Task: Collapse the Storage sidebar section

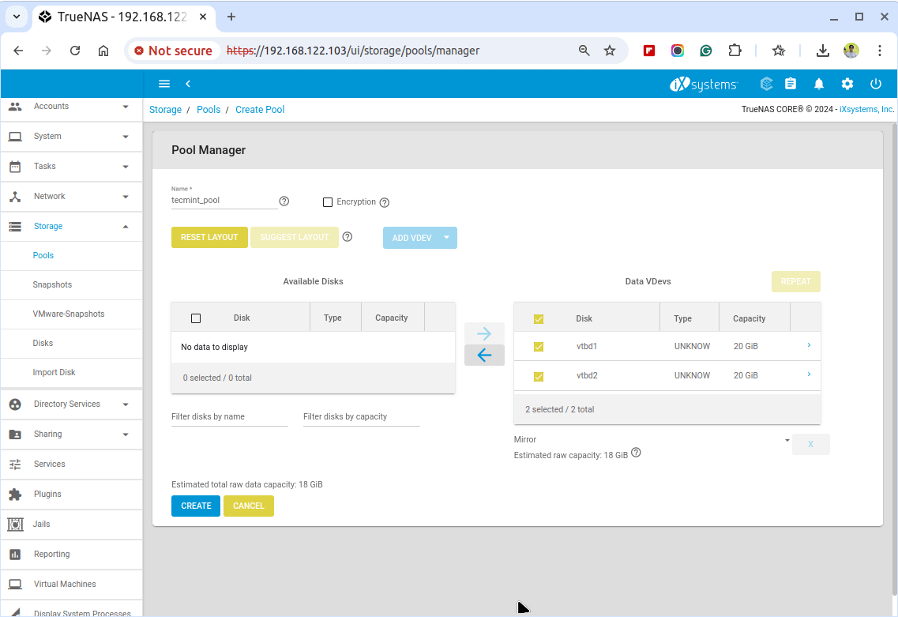Action: [72, 226]
